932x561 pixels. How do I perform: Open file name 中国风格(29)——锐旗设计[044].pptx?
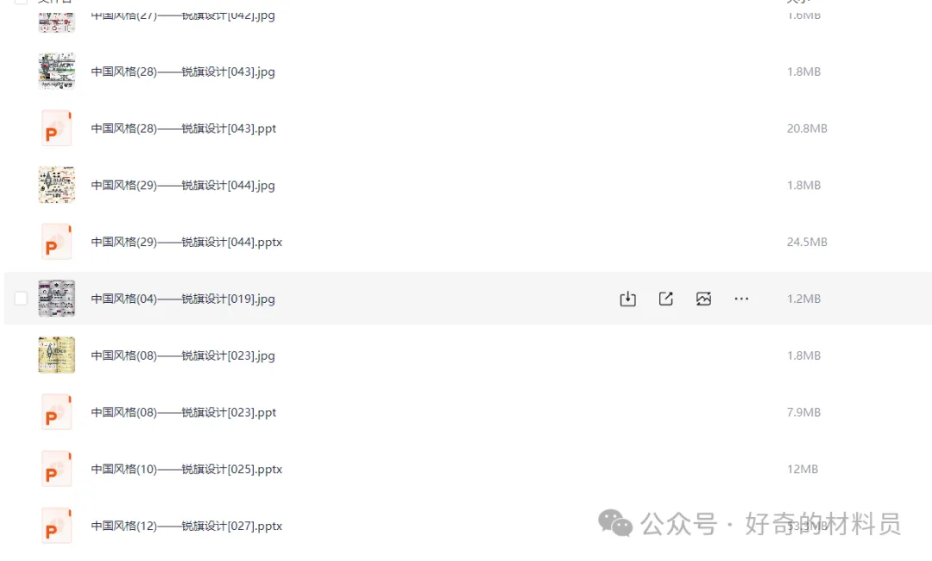click(x=186, y=242)
